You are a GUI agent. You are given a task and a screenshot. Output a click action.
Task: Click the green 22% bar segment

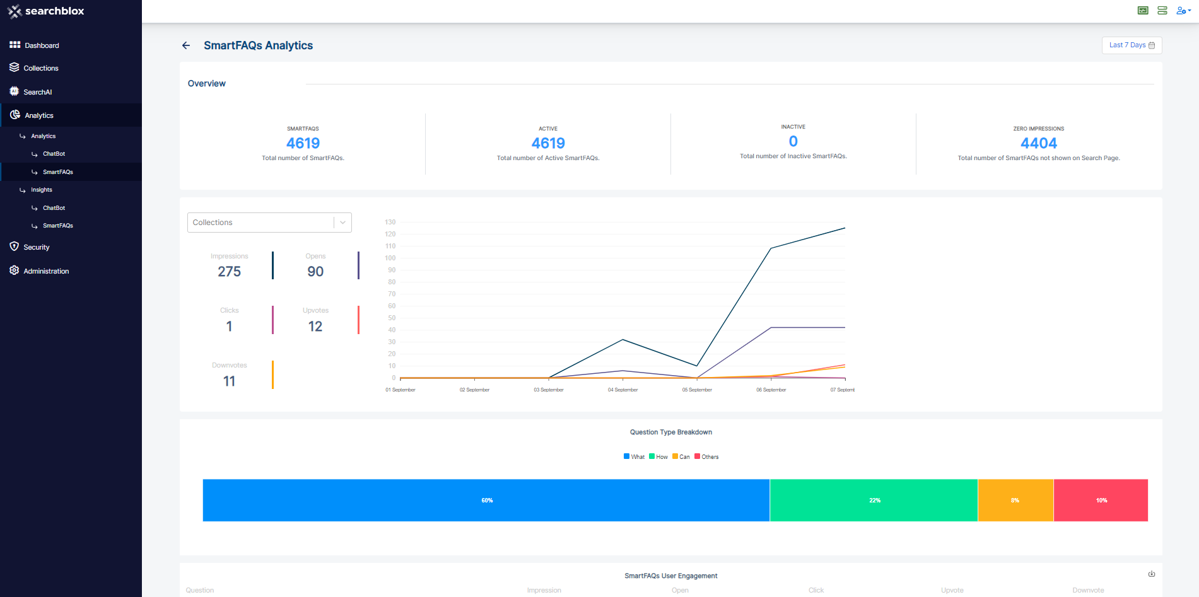pyautogui.click(x=874, y=501)
